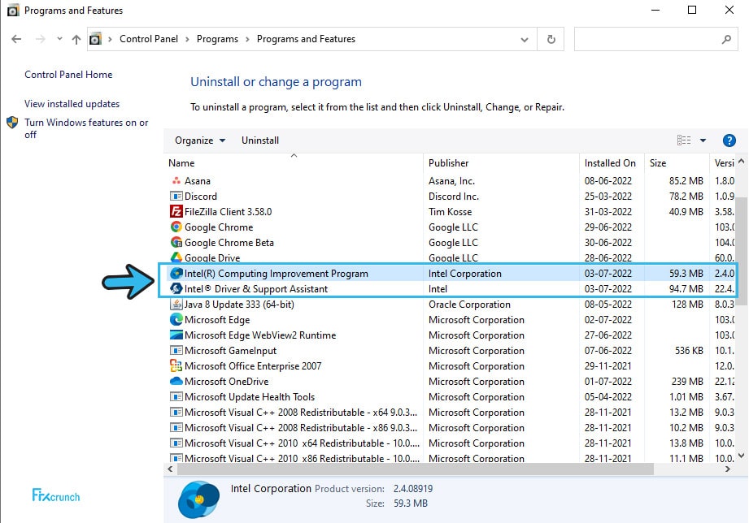Click the 536 KB size value

[689, 351]
